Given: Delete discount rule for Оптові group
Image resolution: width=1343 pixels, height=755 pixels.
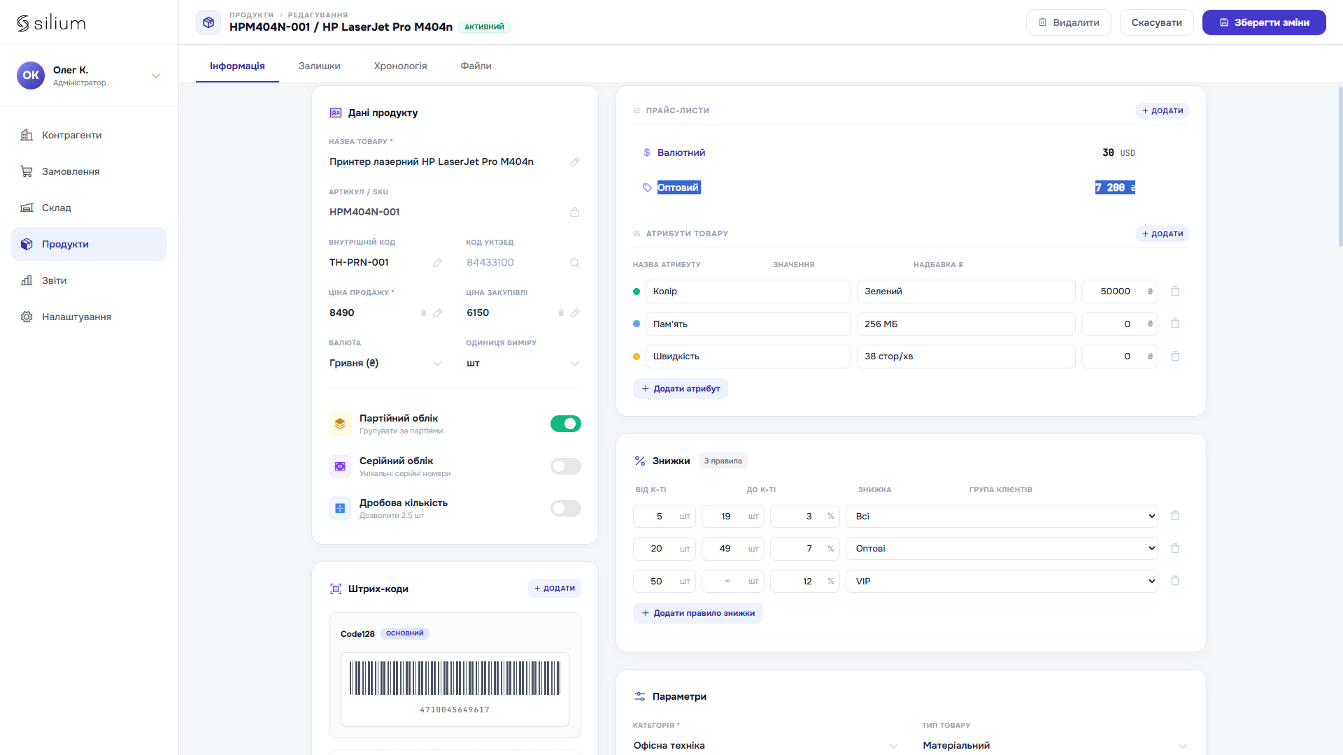Looking at the screenshot, I should pos(1175,549).
